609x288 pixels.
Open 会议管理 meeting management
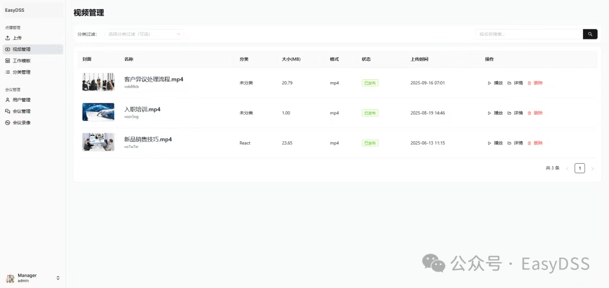click(x=21, y=111)
